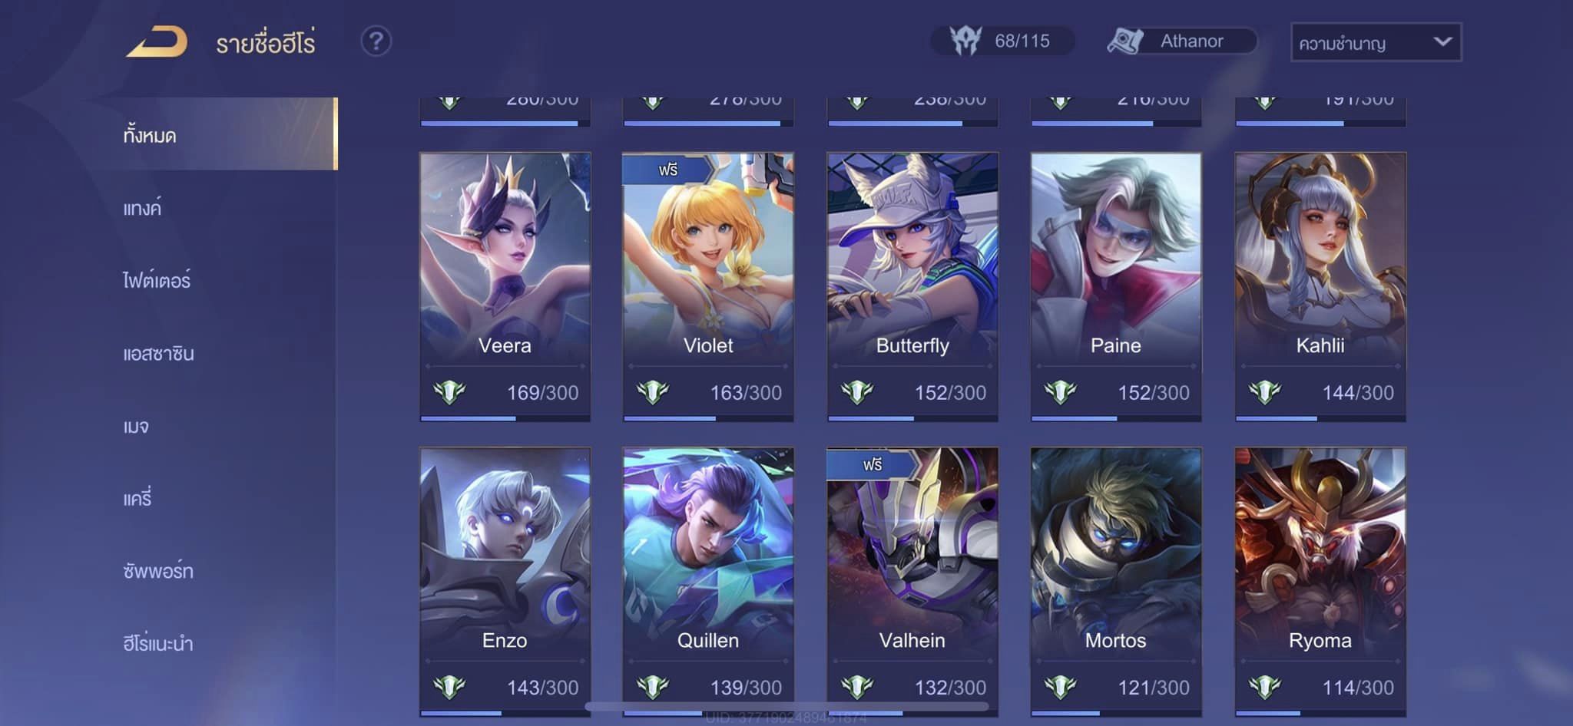Expand the sort dropdown chevron arrow
Viewport: 1573px width, 726px height.
pos(1442,41)
